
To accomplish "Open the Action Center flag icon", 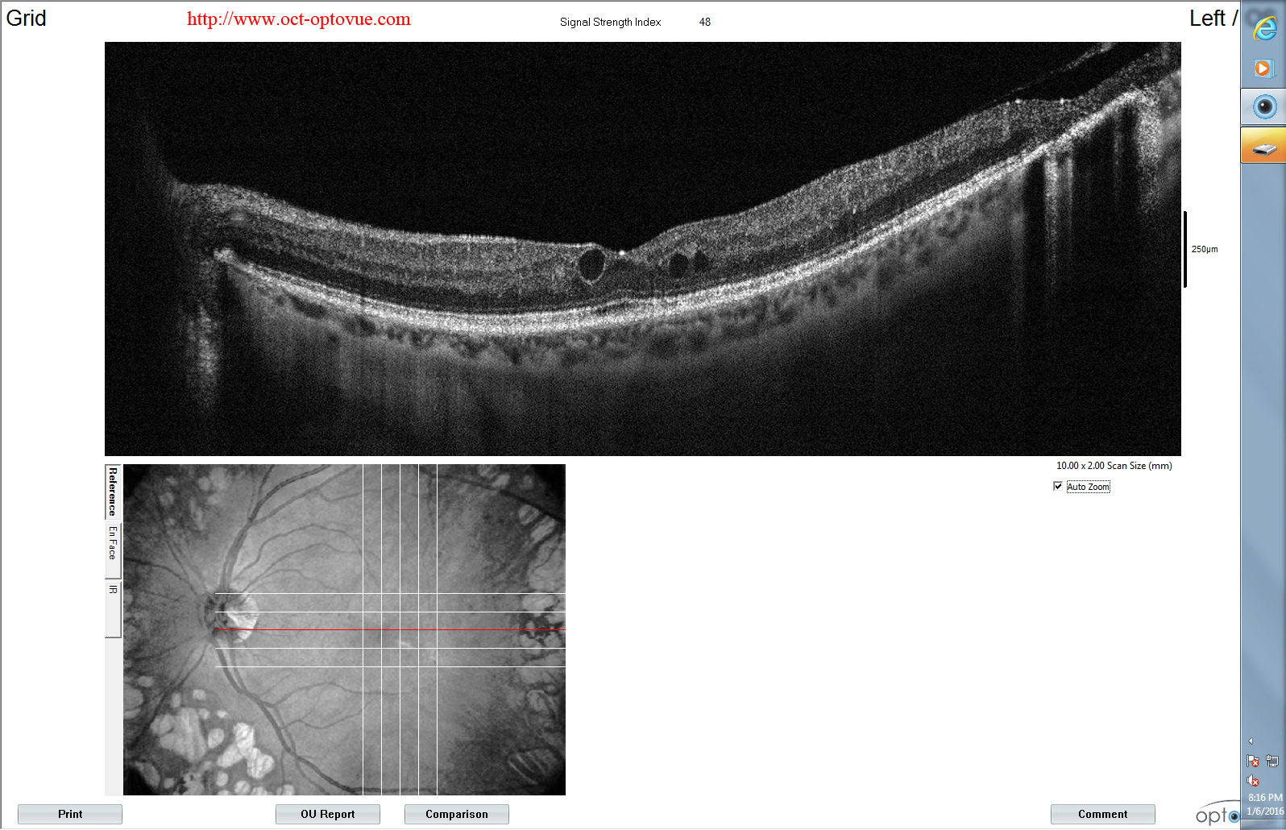I will tap(1253, 761).
